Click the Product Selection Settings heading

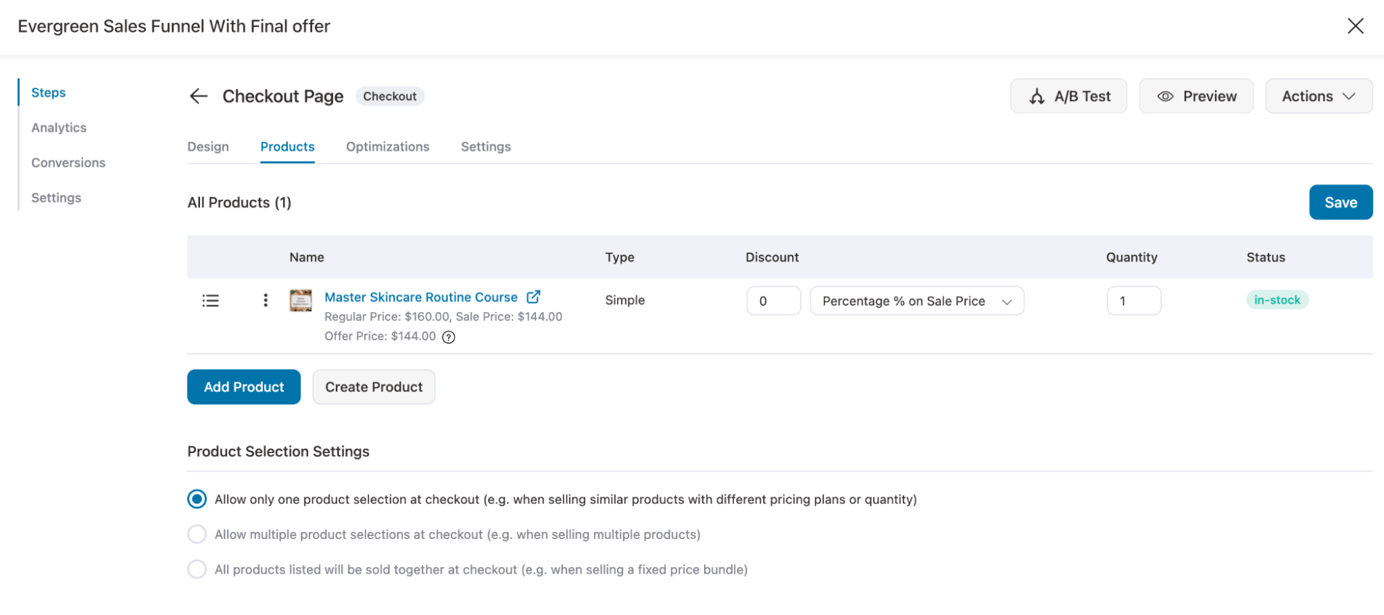click(x=278, y=451)
